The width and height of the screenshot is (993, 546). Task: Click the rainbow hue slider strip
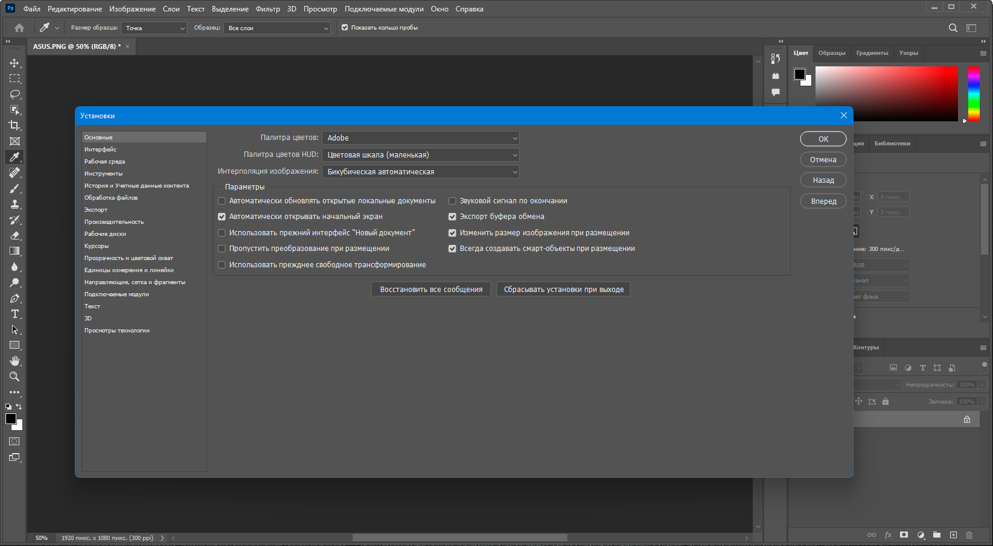coord(974,94)
